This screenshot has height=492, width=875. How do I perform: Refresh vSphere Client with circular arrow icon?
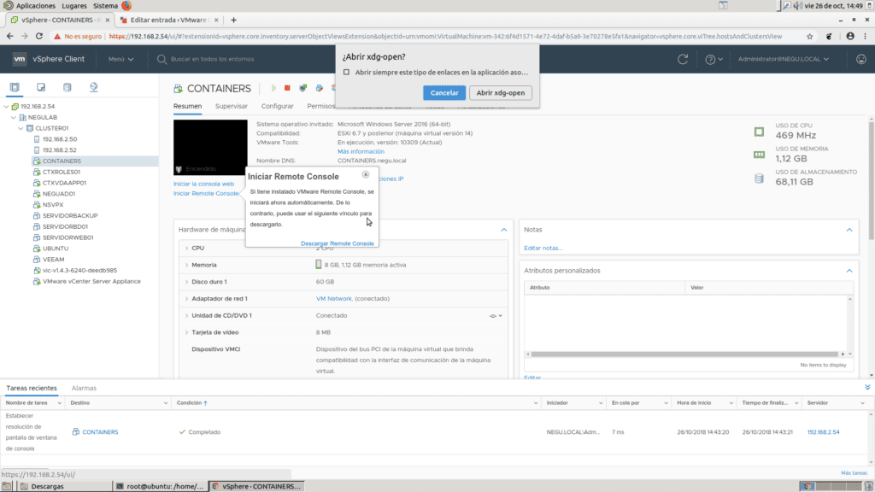681,59
